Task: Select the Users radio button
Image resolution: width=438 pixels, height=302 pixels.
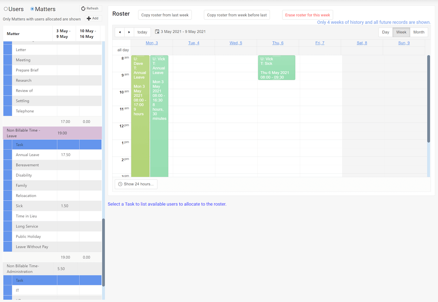Action: (x=6, y=9)
